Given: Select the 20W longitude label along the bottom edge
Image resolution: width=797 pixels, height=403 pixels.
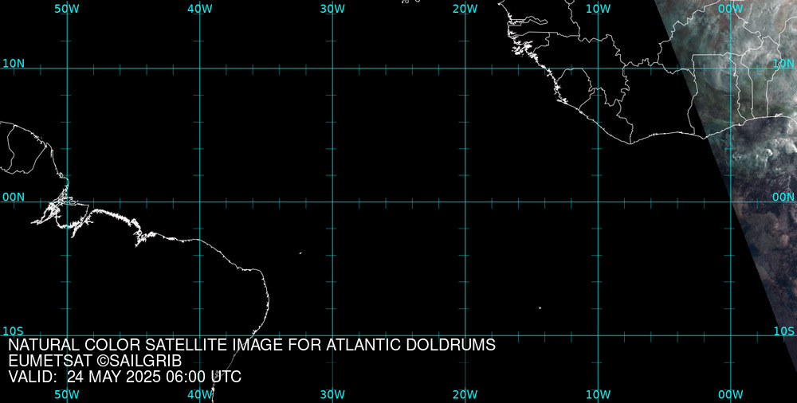Looking at the screenshot, I should (x=465, y=394).
